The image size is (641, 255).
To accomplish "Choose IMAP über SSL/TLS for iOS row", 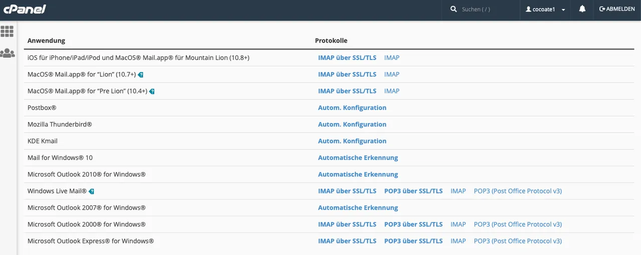I will [347, 57].
